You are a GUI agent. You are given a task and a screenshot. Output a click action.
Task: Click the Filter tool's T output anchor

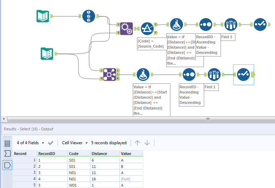click(x=155, y=24)
